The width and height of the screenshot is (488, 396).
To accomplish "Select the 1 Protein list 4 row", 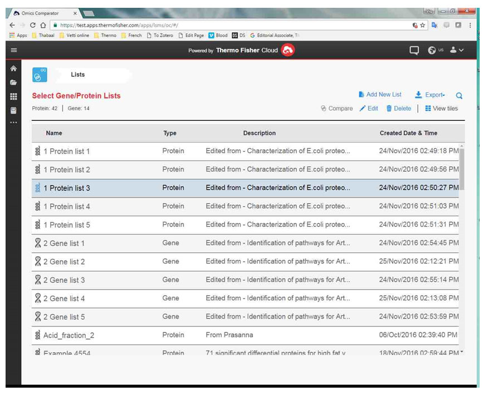I will point(245,206).
